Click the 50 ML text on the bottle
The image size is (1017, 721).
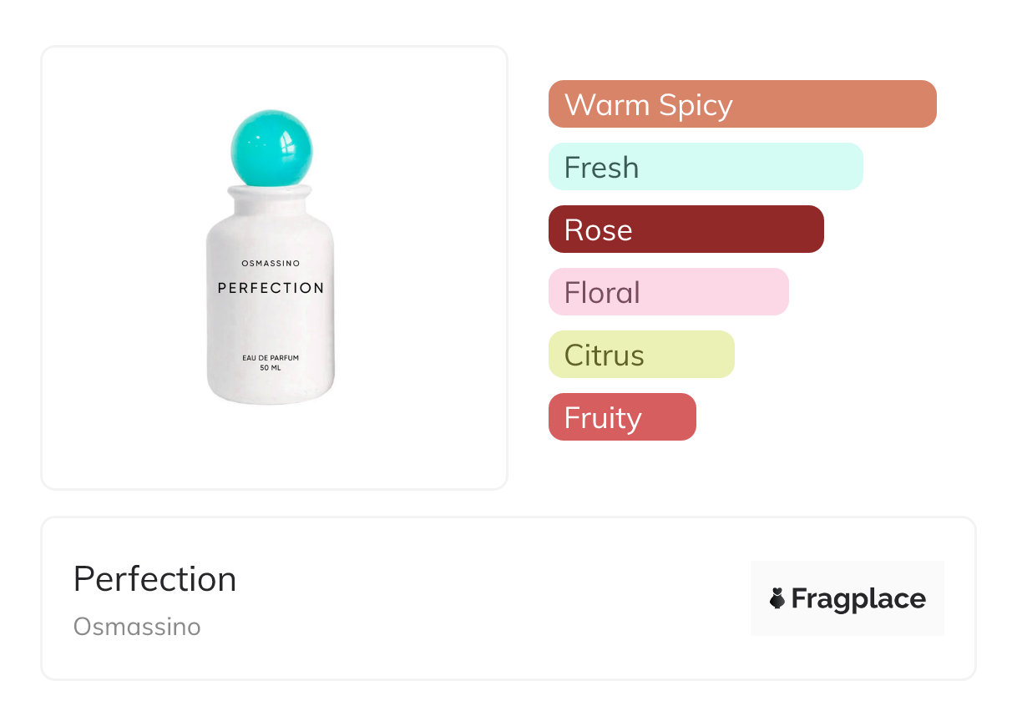(270, 368)
